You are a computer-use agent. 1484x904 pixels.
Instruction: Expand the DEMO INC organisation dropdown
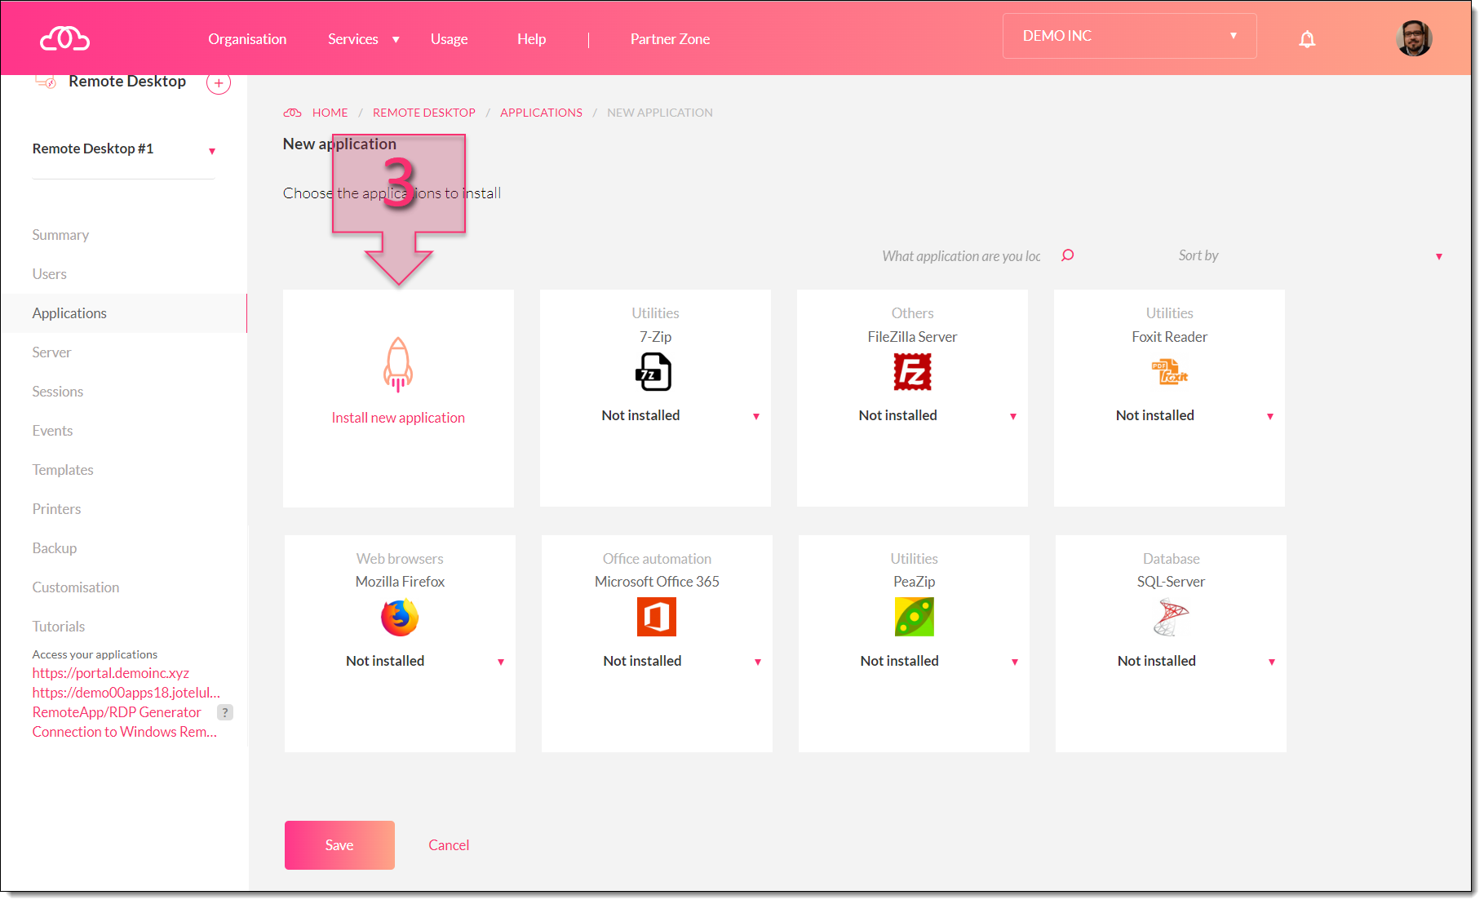tap(1129, 36)
